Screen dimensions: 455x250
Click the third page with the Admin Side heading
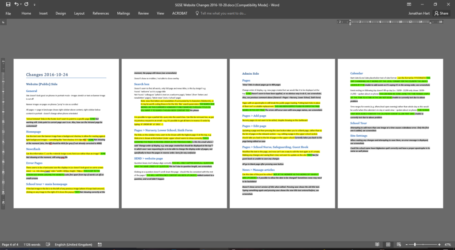282,133
